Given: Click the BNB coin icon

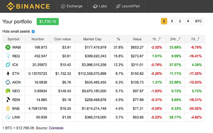Looking at the screenshot, I should point(8,108).
